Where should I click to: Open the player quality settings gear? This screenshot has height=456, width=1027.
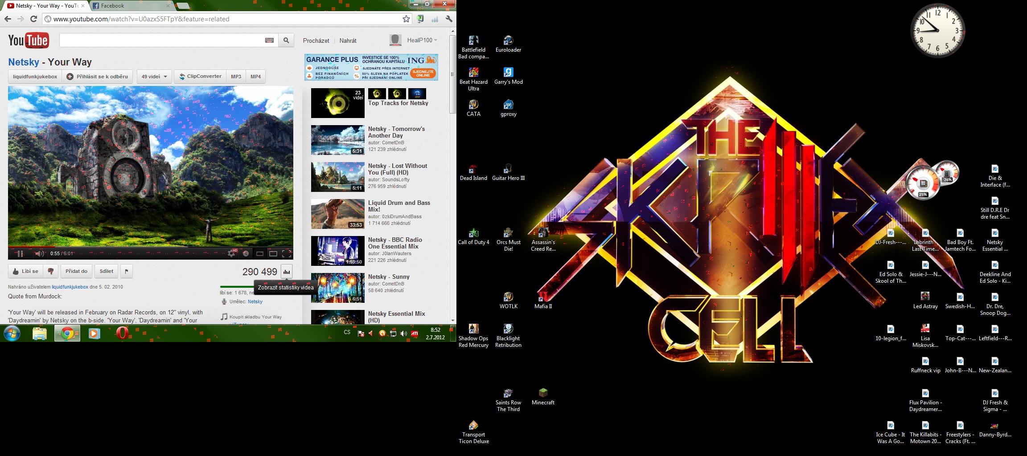231,253
